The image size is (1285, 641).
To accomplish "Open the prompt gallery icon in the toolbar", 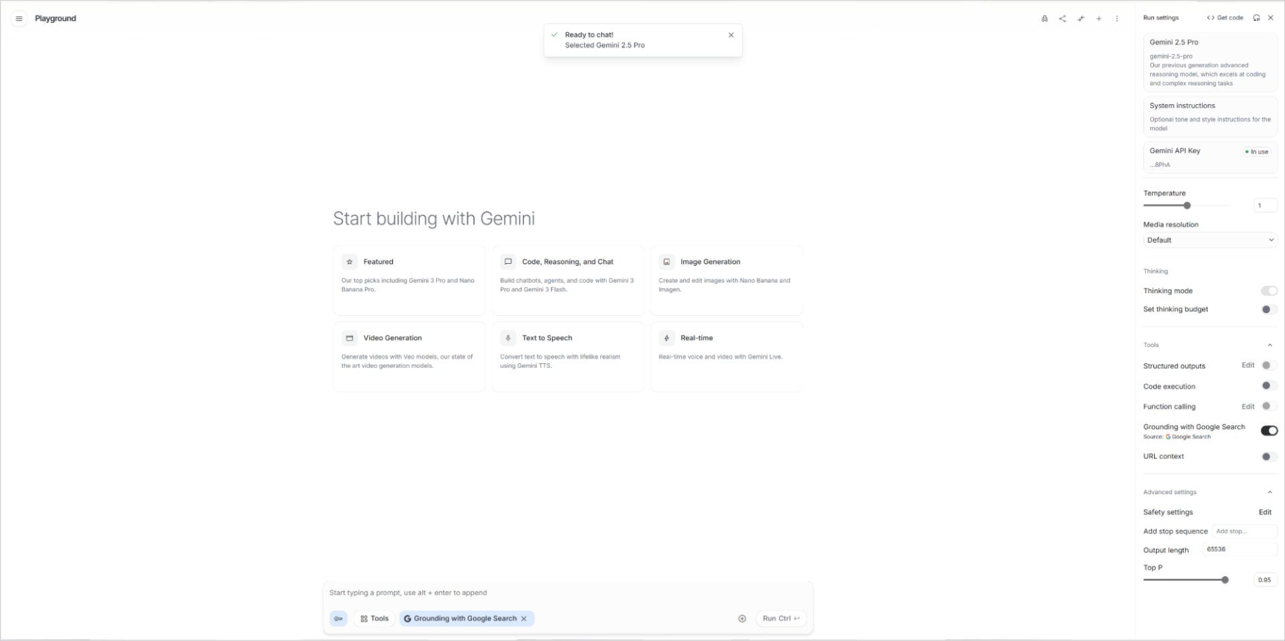I will coord(1044,19).
